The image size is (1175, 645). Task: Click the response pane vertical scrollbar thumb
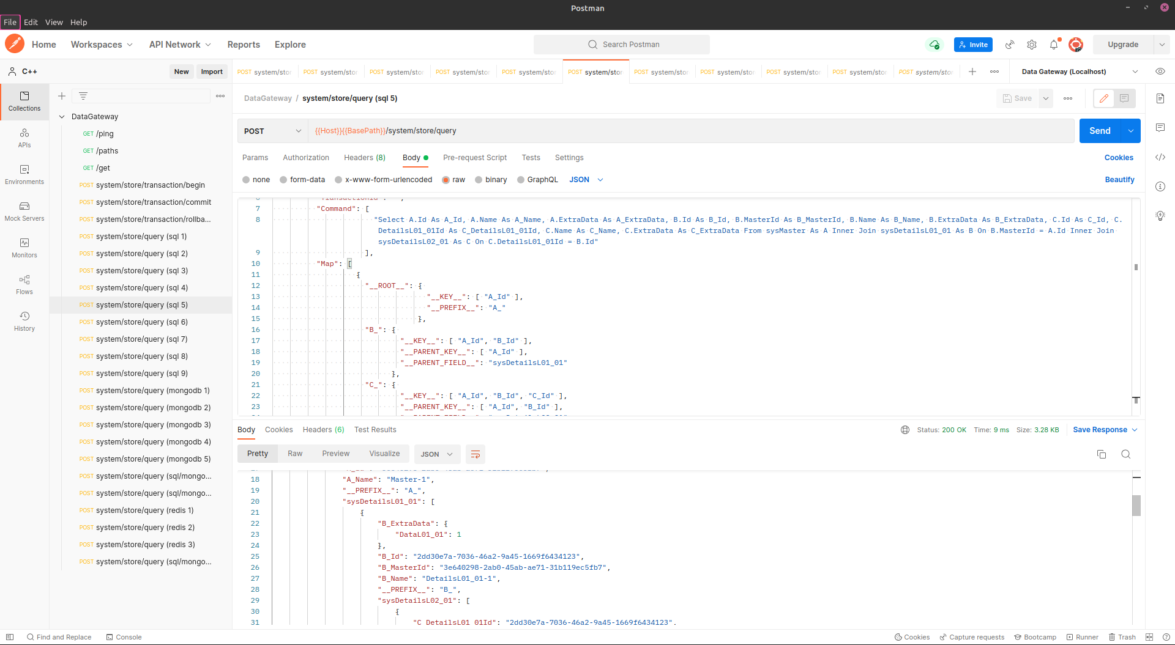click(x=1136, y=506)
